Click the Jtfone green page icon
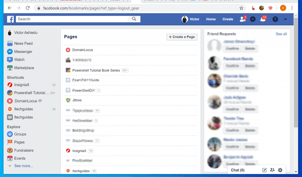 (68, 100)
